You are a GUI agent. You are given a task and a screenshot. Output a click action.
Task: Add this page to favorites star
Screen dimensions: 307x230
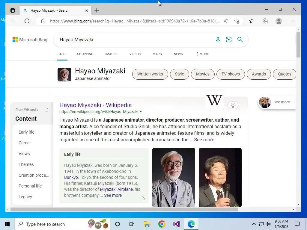[237, 21]
